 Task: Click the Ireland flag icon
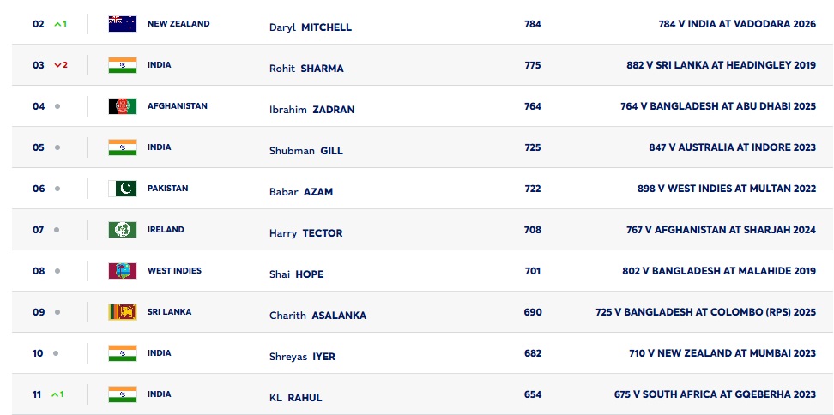[122, 230]
